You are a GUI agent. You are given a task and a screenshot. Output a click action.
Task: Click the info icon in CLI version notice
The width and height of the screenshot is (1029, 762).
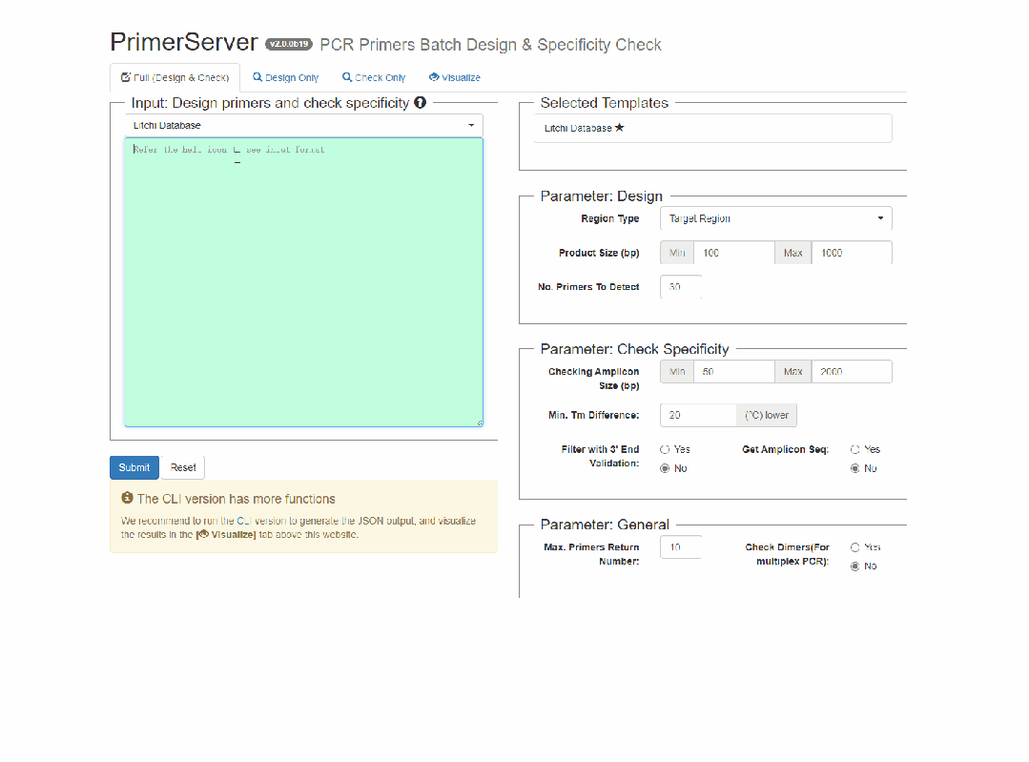(x=127, y=498)
